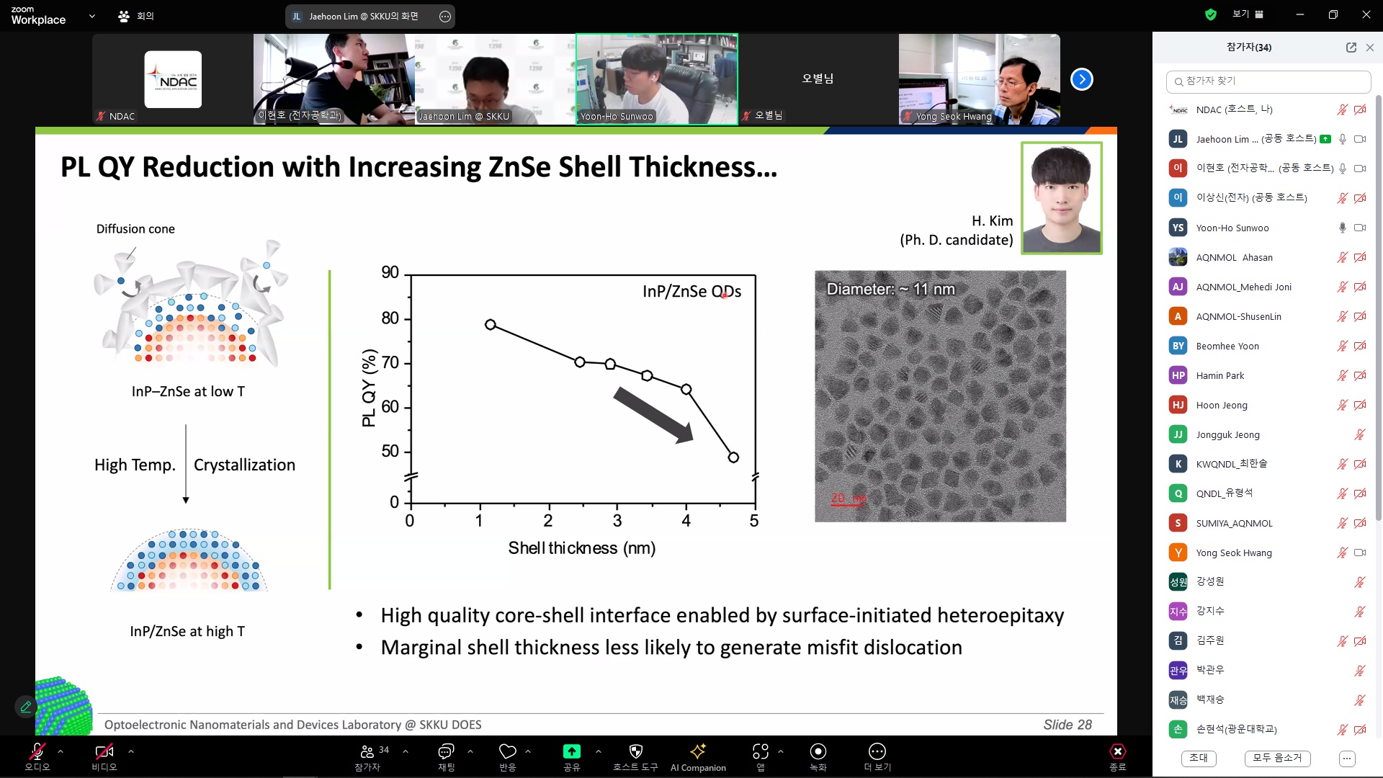Select AQNMOL_Mehedi Joni participant row
The image size is (1383, 778).
pos(1268,287)
